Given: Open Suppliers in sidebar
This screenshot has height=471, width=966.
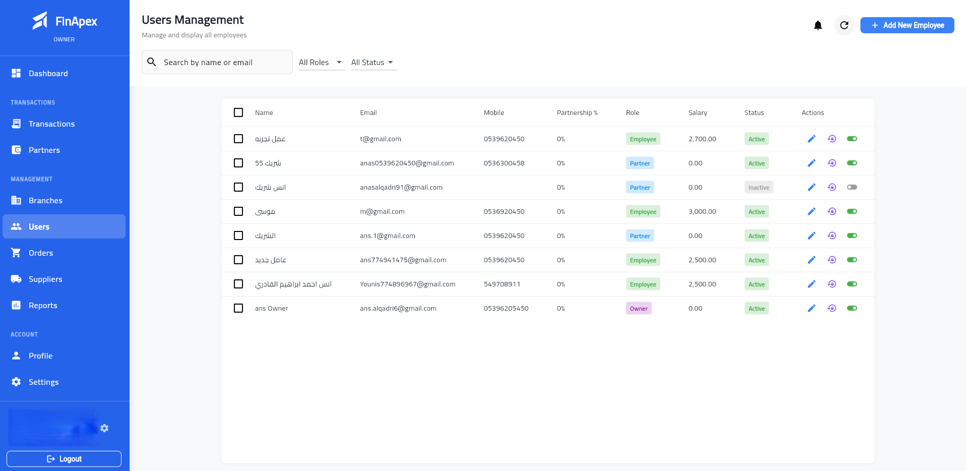Looking at the screenshot, I should click(64, 279).
